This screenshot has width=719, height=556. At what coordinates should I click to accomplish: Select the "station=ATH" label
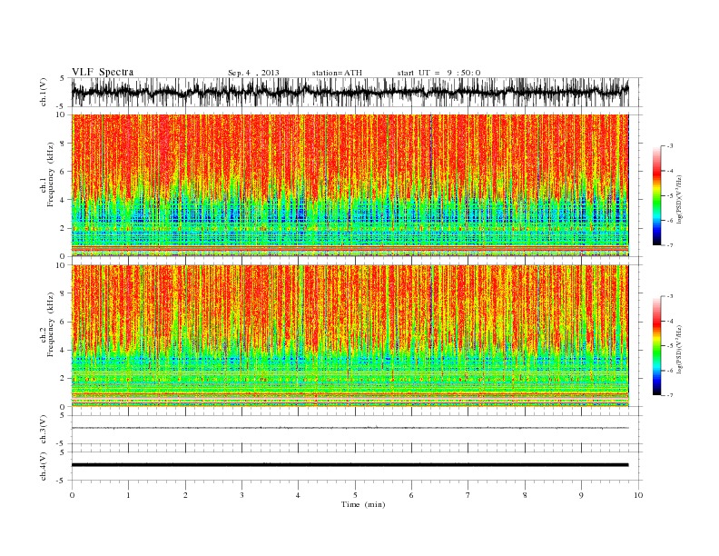click(x=337, y=73)
